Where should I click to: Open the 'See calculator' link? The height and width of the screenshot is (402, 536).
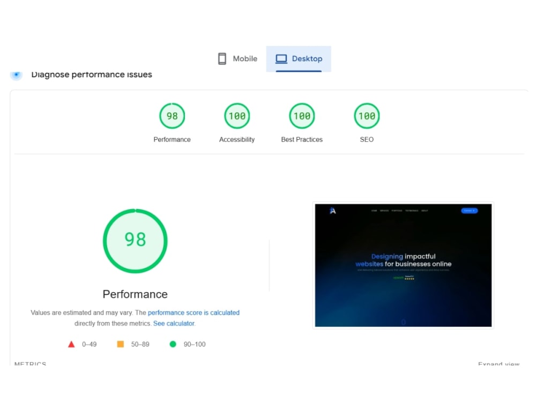(x=174, y=323)
